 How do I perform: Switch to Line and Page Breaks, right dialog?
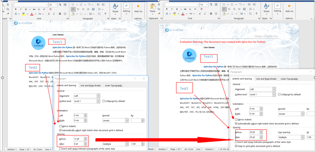[x=266, y=79]
